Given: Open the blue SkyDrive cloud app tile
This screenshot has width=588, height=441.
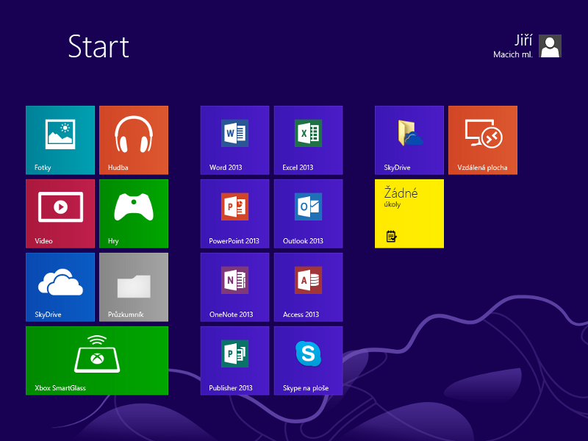Looking at the screenshot, I should coord(60,287).
